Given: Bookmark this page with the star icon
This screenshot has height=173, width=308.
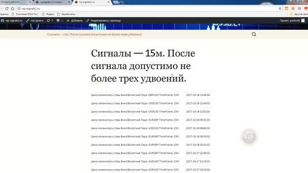Looking at the screenshot, I should pos(280,9).
